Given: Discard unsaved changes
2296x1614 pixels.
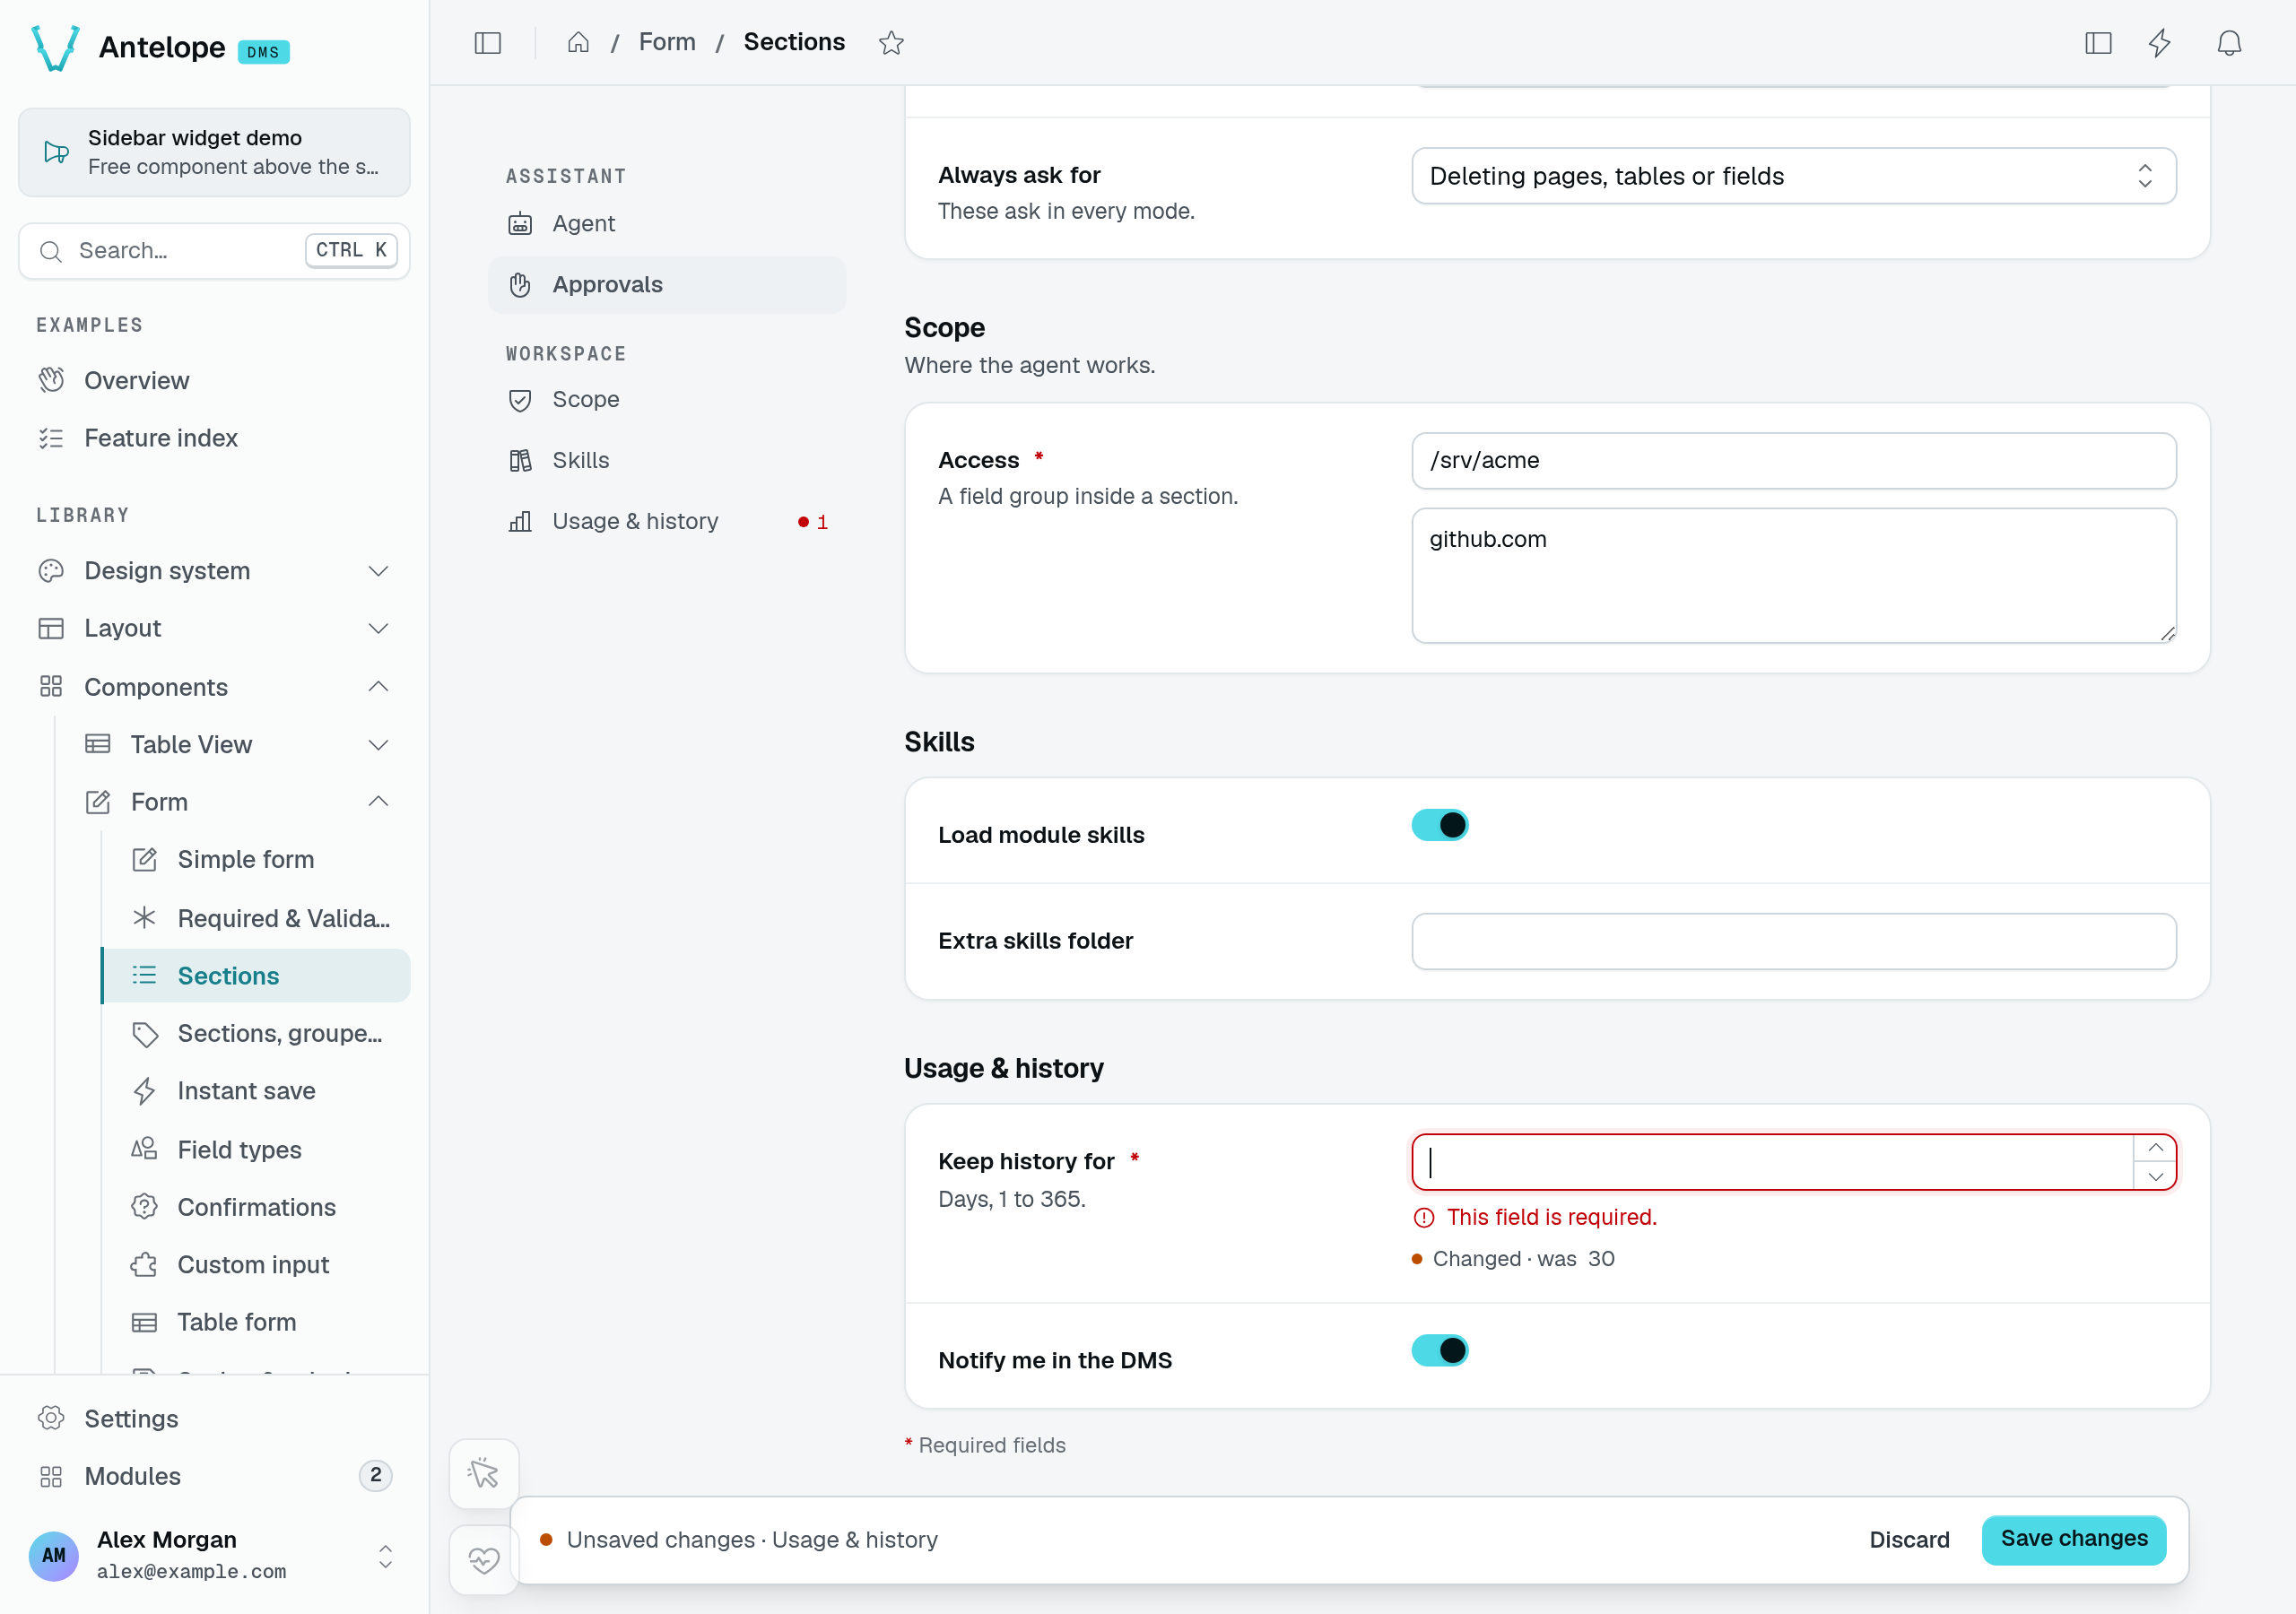Looking at the screenshot, I should (x=1908, y=1539).
